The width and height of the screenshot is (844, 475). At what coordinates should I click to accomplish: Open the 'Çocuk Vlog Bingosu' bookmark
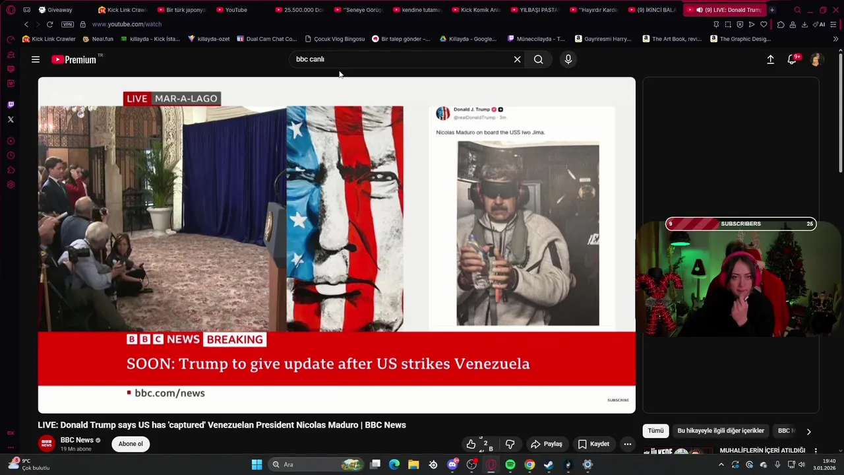[x=334, y=39]
